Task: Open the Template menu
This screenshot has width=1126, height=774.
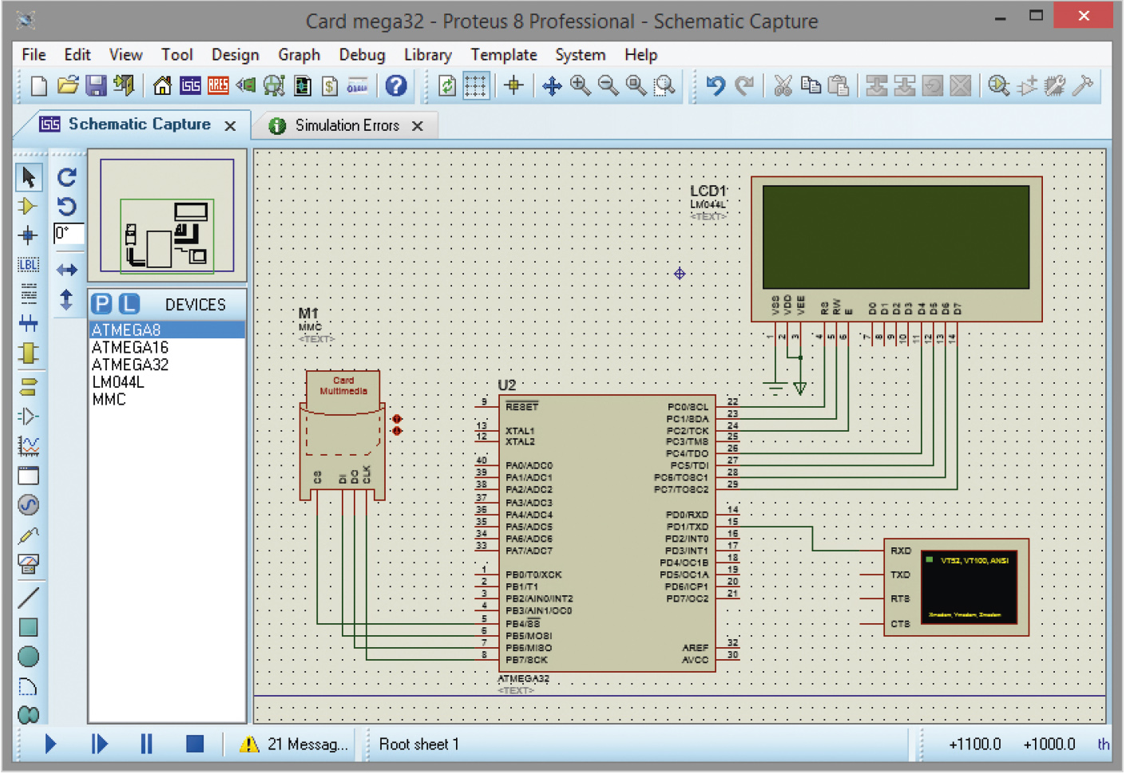Action: tap(503, 54)
